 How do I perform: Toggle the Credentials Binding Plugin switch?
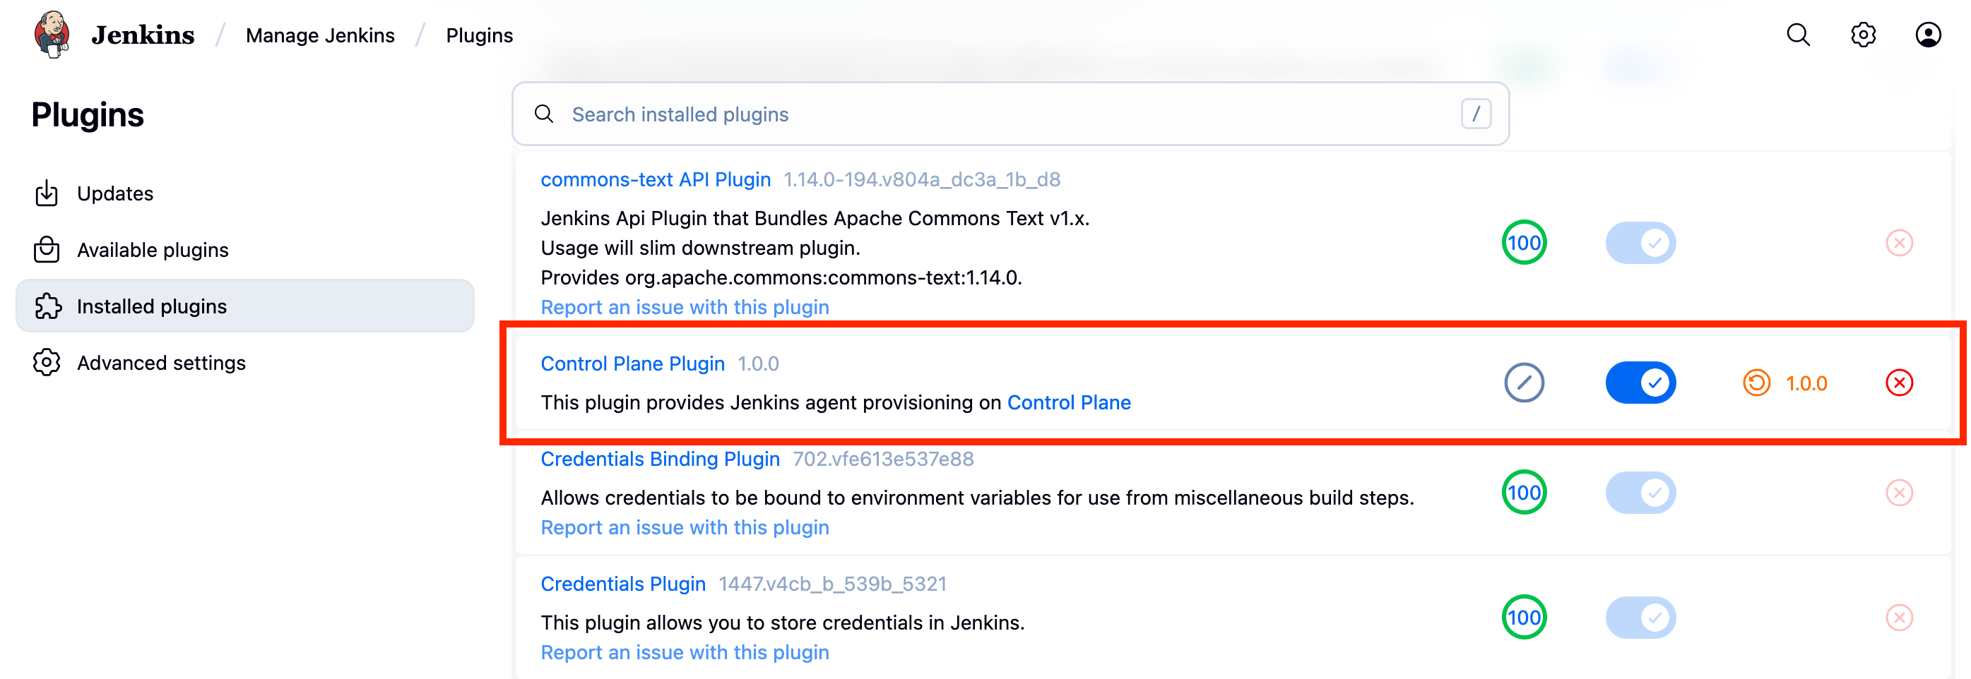click(x=1640, y=493)
